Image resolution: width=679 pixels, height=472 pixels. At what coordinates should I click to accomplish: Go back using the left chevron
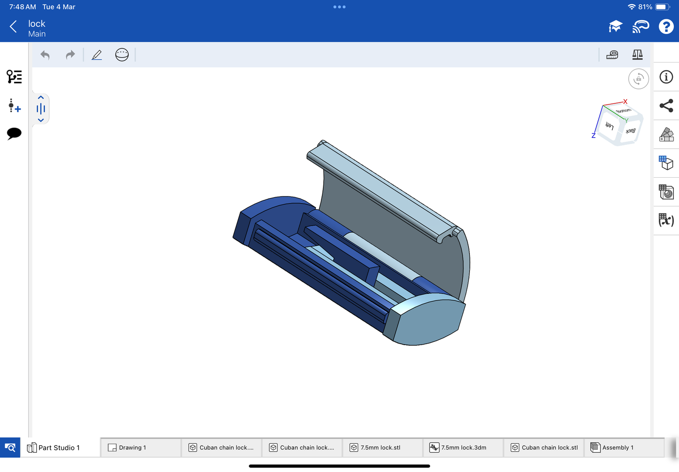13,27
